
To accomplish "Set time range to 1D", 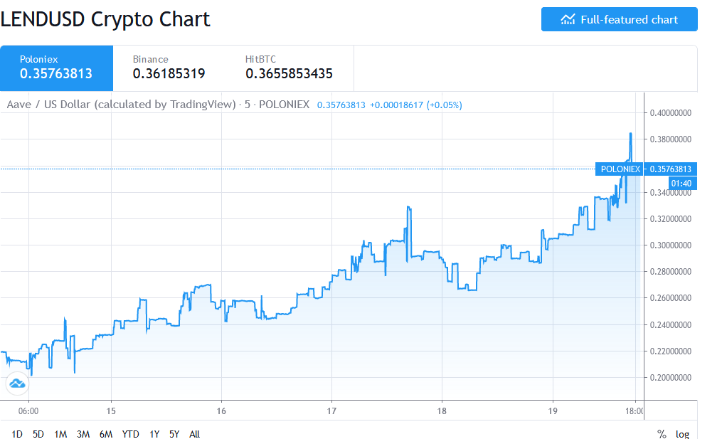I will pyautogui.click(x=16, y=434).
